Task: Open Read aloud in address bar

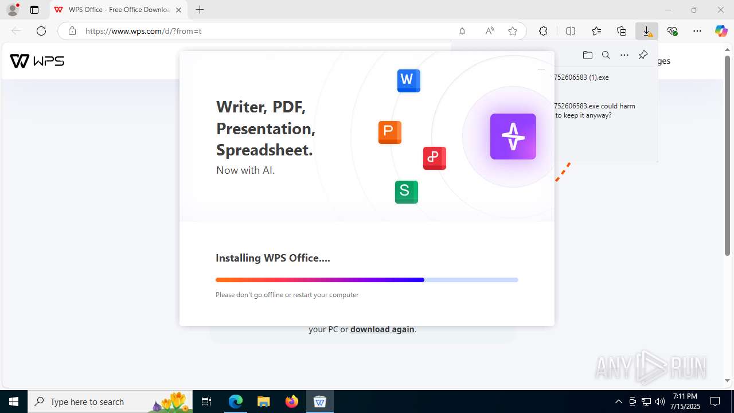Action: click(490, 31)
